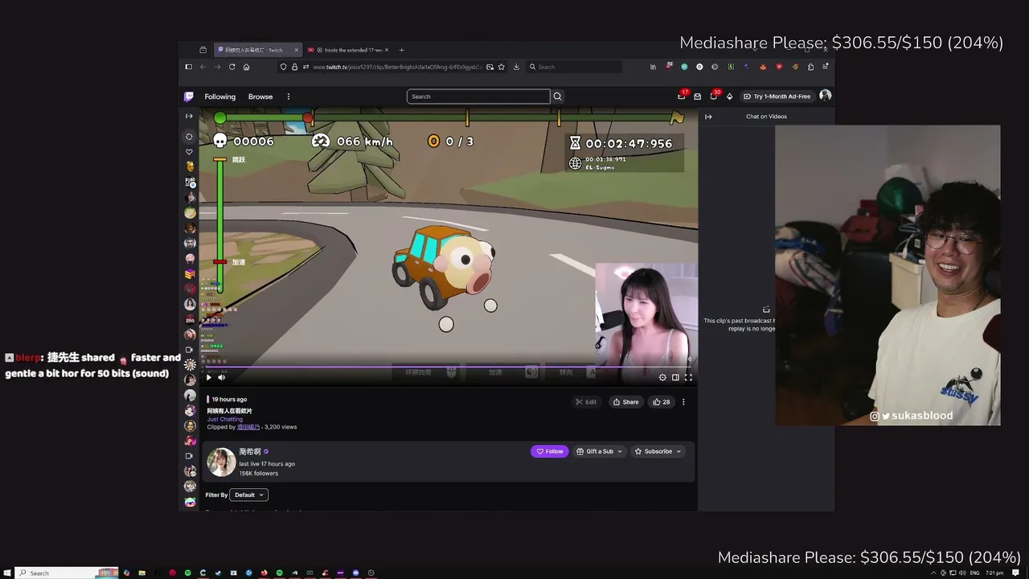Click the Share clip button
The height and width of the screenshot is (579, 1029).
[x=625, y=402]
